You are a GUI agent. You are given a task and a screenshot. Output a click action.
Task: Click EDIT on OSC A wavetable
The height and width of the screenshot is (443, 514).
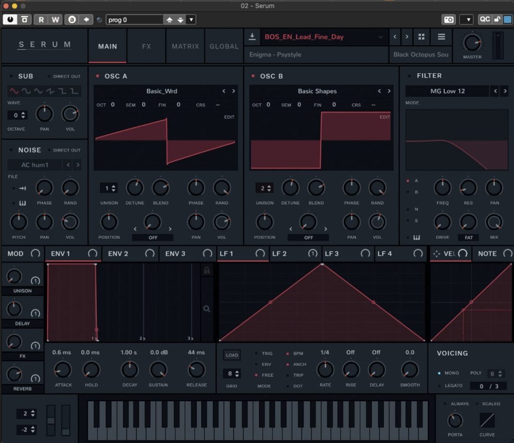click(229, 117)
